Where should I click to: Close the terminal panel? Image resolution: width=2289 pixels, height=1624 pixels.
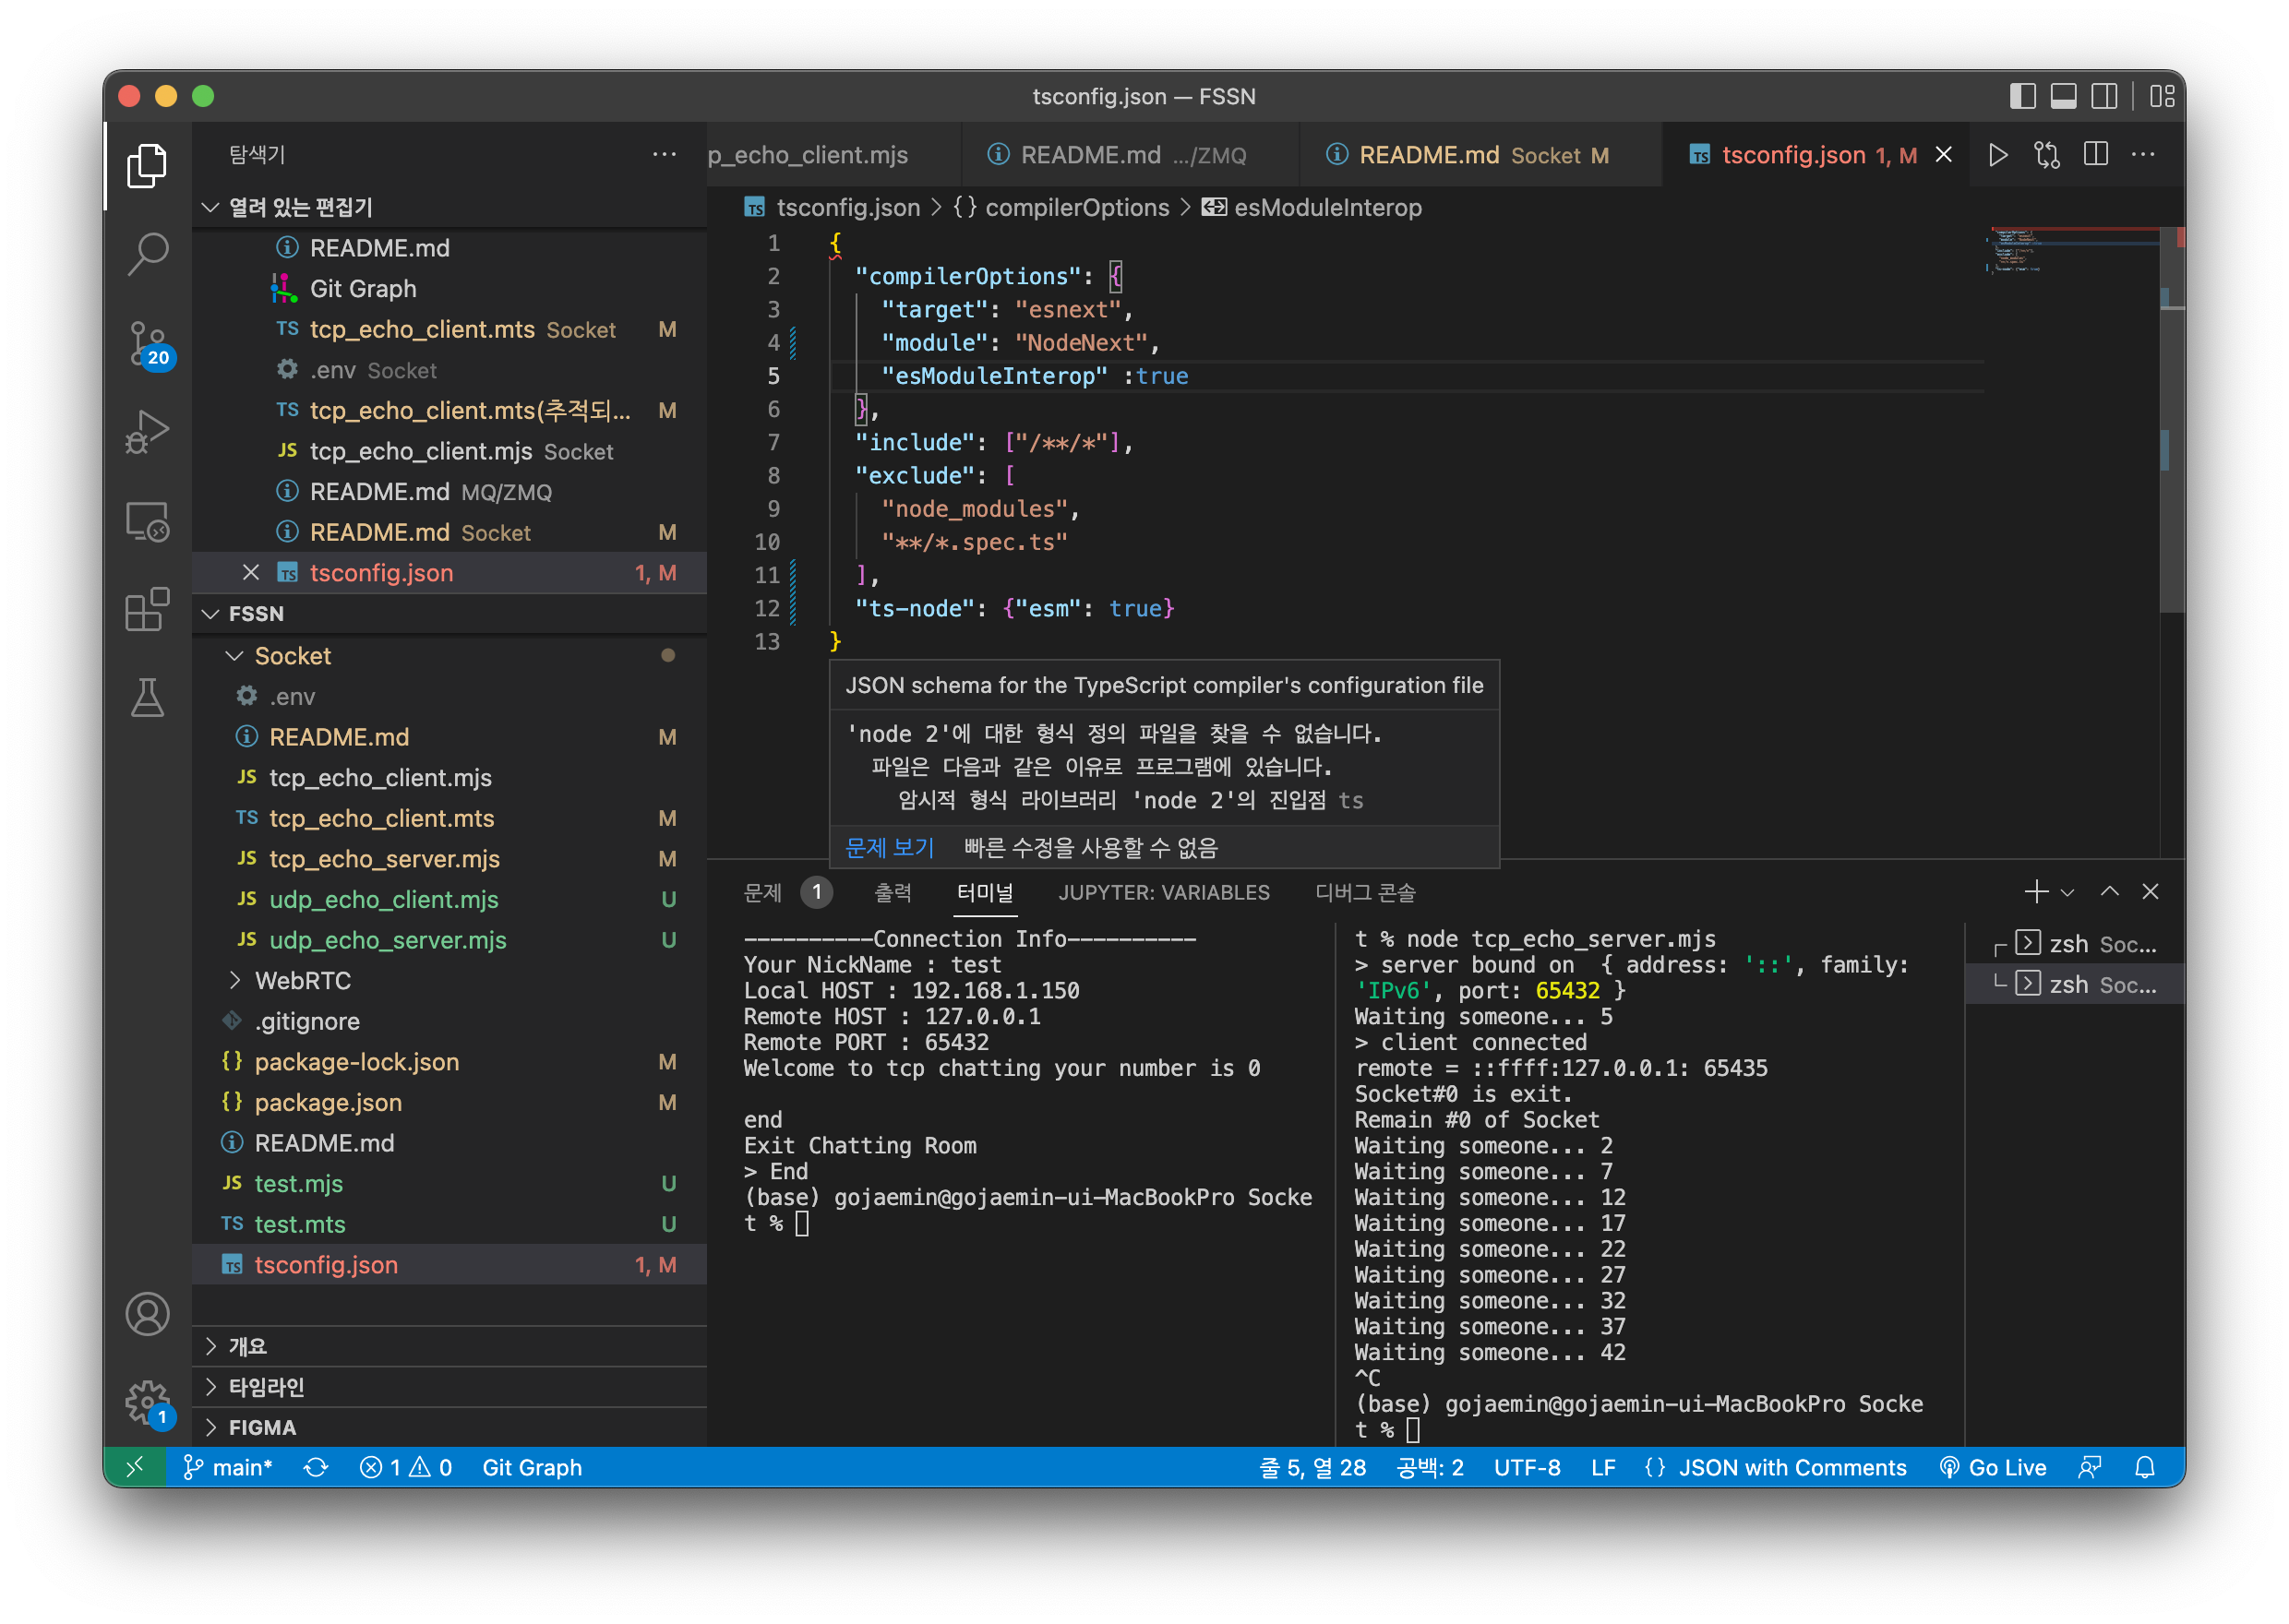[x=2150, y=891]
